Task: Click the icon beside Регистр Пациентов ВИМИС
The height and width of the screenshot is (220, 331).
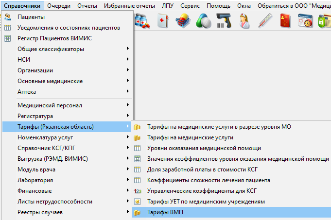Action: click(8, 38)
